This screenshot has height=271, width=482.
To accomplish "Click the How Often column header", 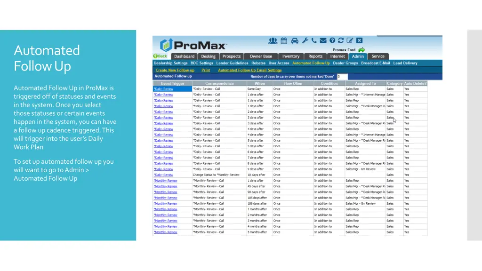I will (293, 83).
